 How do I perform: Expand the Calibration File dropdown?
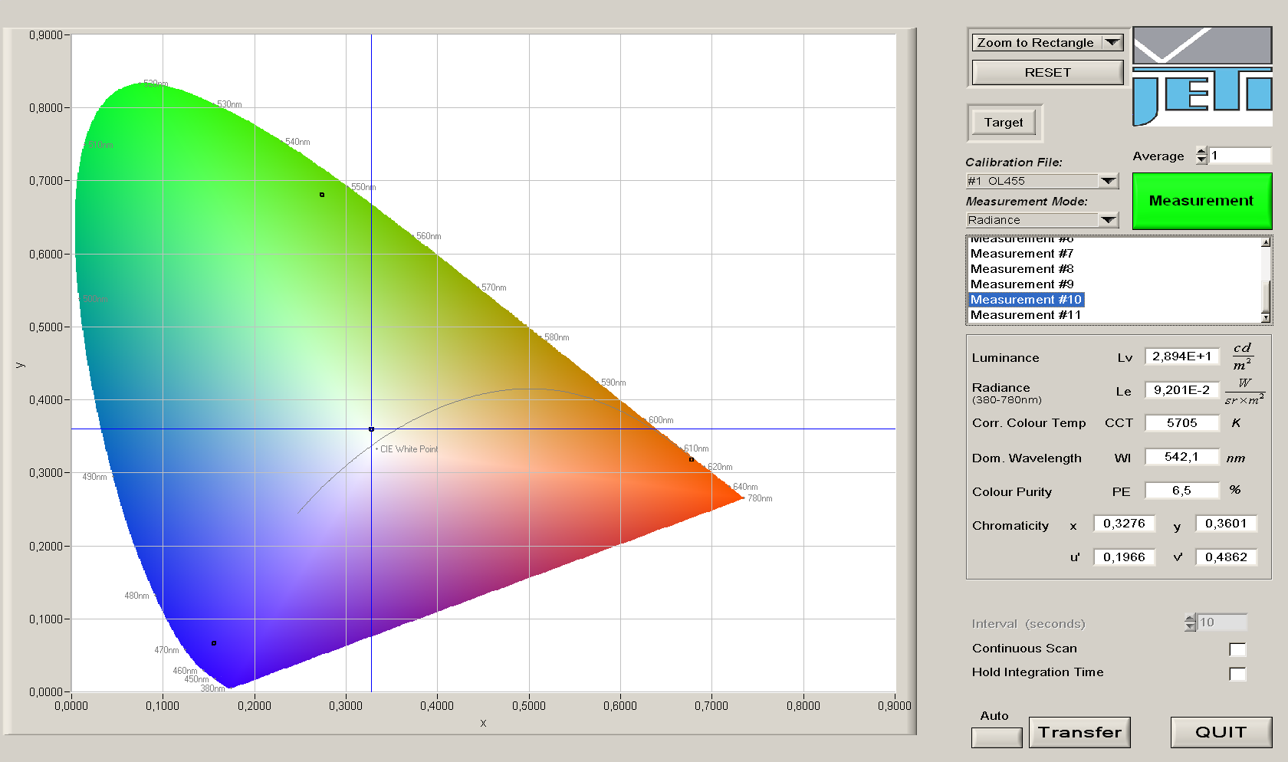[x=1108, y=181]
